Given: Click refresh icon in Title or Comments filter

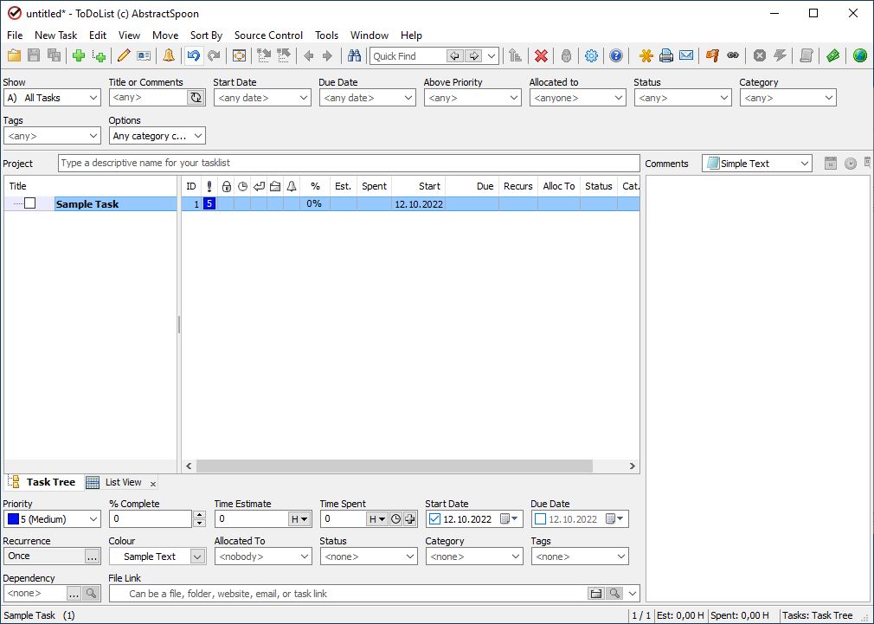Looking at the screenshot, I should point(196,98).
